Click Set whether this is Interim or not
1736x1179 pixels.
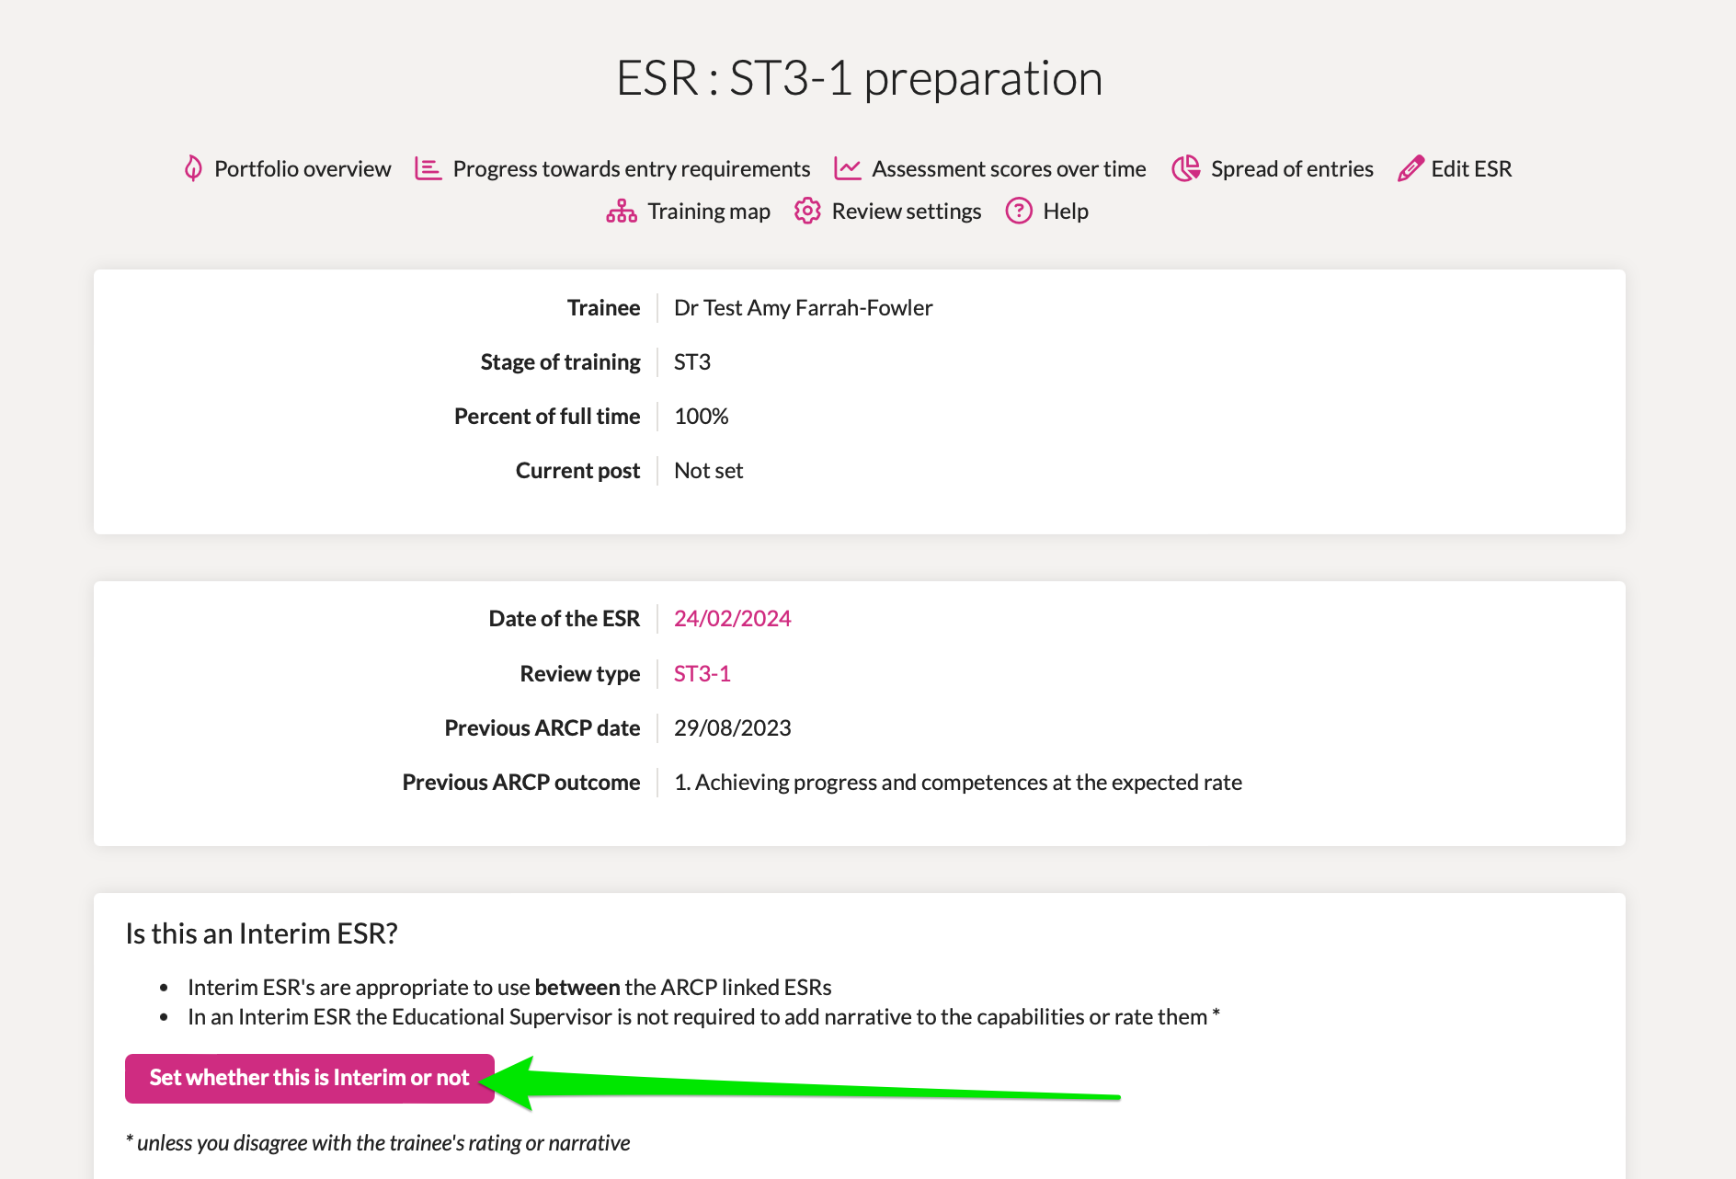pos(310,1078)
